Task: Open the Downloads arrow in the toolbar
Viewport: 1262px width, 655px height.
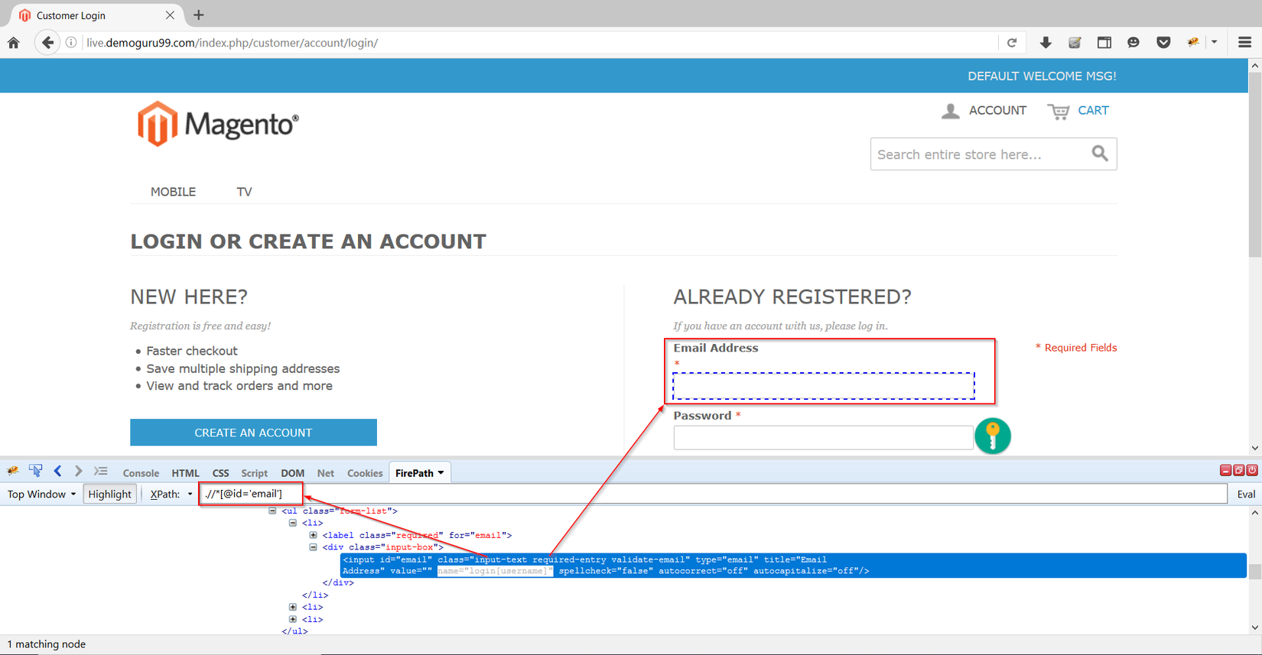Action: coord(1046,43)
